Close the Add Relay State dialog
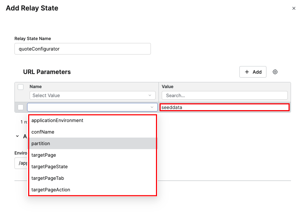 click(294, 8)
